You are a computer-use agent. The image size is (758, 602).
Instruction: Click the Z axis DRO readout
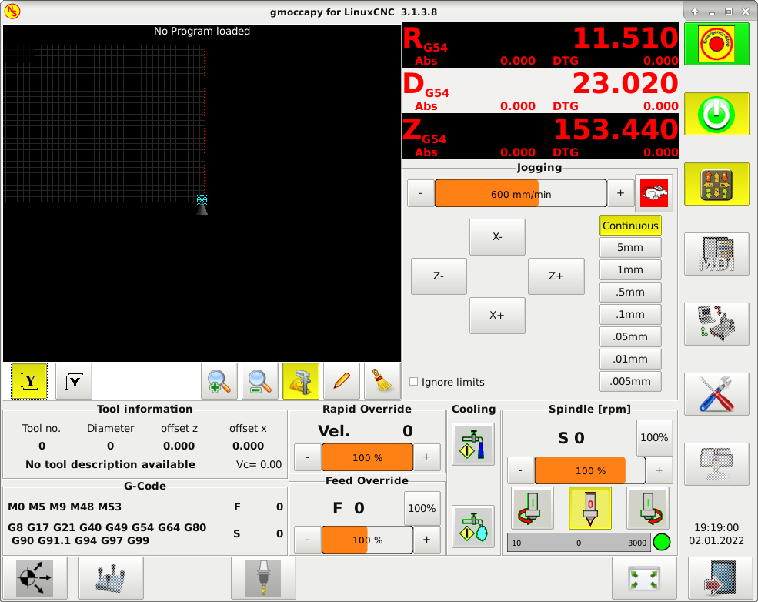[540, 136]
